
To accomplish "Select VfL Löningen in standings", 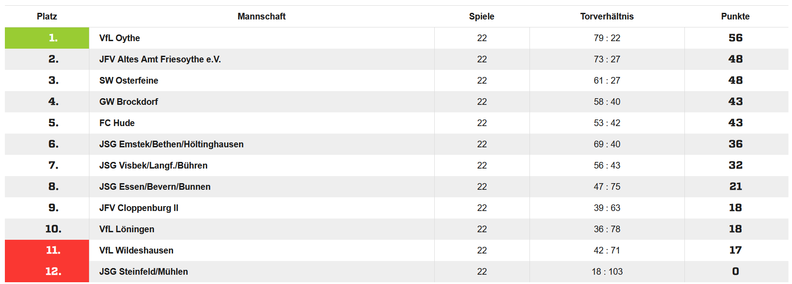I will coord(127,229).
